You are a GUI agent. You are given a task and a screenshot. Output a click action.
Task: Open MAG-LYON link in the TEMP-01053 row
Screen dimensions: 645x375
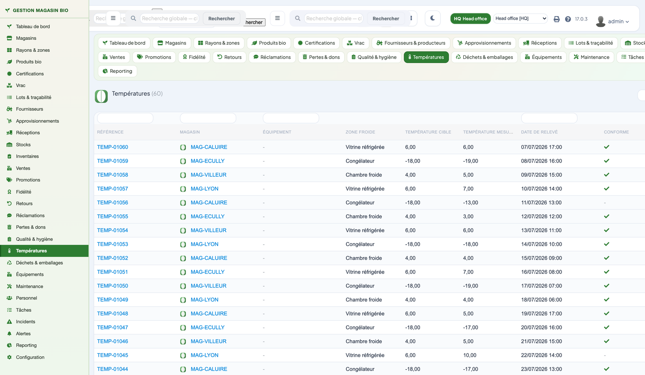[204, 244]
